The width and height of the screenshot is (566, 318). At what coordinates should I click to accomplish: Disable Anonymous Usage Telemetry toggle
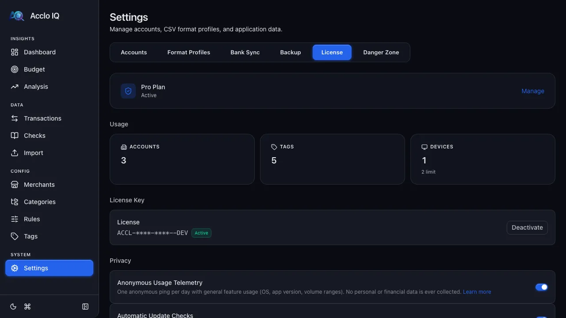(542, 287)
